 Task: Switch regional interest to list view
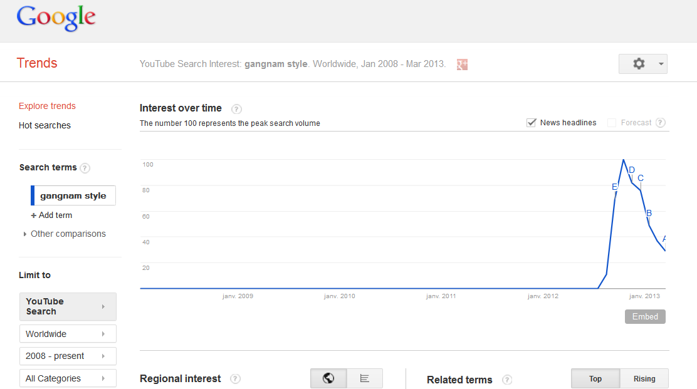coord(365,378)
